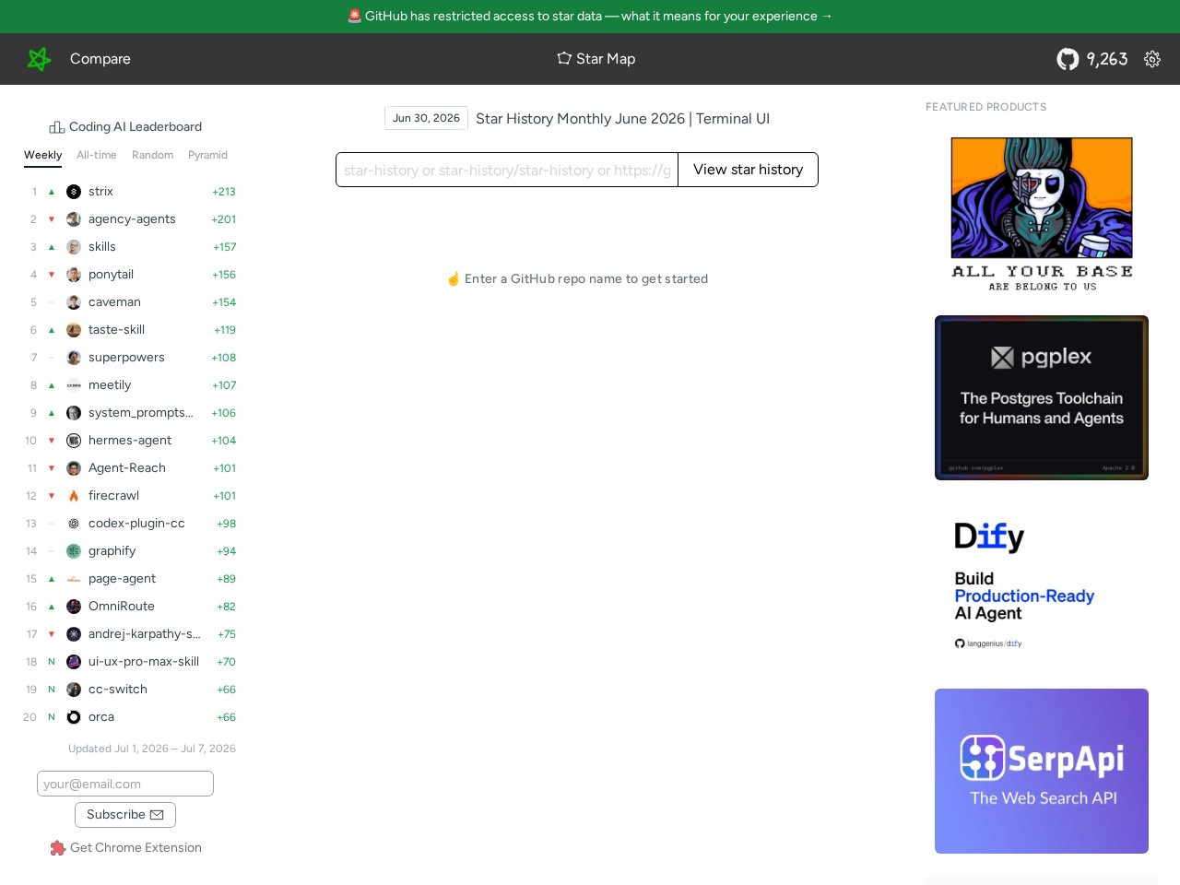1180x885 pixels.
Task: Click the OmniRoute repo avatar
Action: pos(74,607)
